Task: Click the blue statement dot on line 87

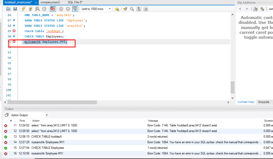Action: coord(14,20)
